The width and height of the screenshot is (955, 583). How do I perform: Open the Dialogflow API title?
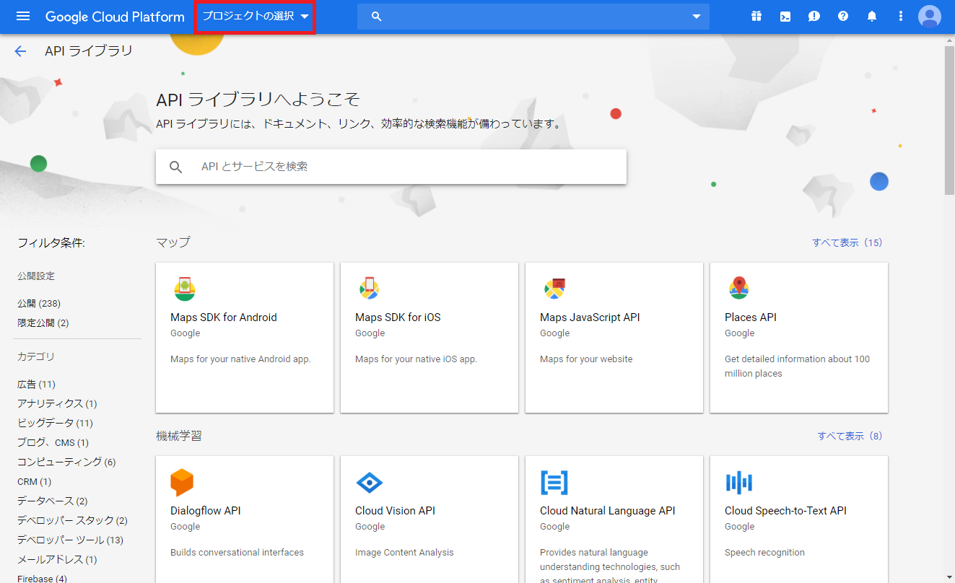pos(206,511)
